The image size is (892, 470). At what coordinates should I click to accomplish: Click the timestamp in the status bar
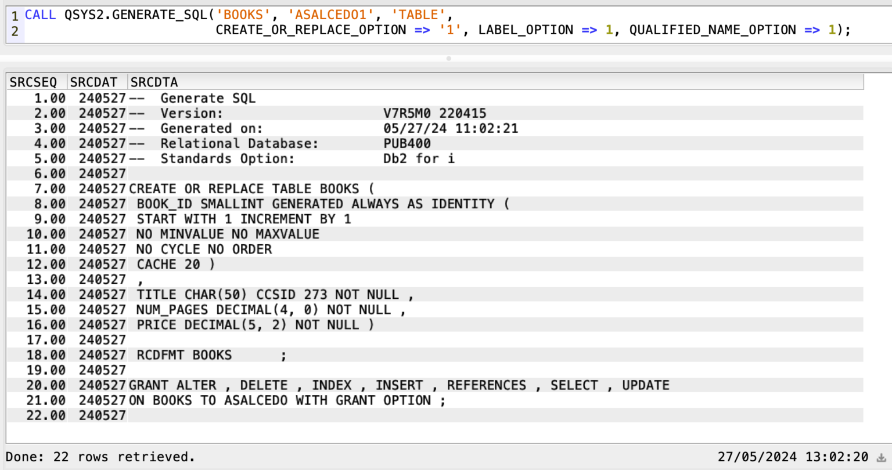tap(792, 457)
